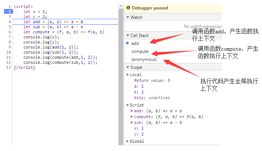Toggle breakpoint on line number 1
Screen dimensions: 262x151
[10, 7]
